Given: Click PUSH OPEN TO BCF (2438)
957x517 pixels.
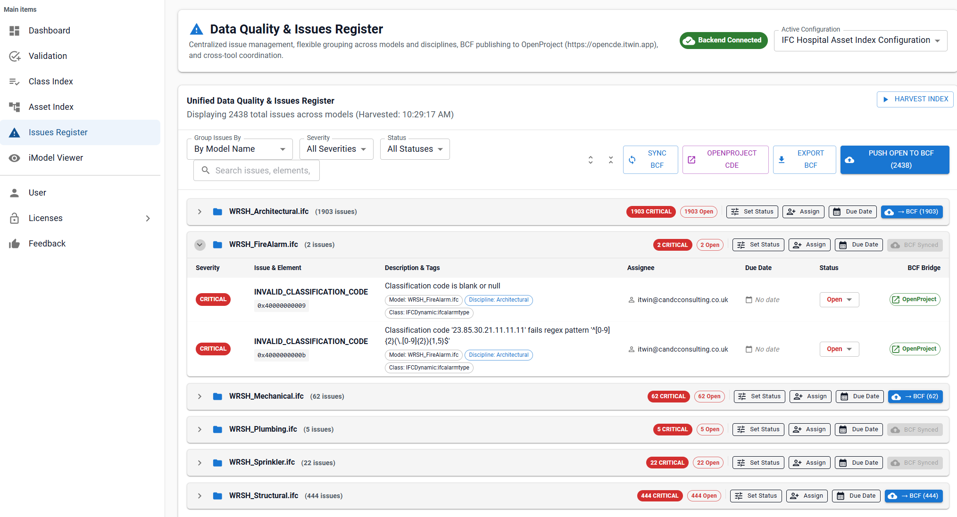Looking at the screenshot, I should [x=895, y=160].
